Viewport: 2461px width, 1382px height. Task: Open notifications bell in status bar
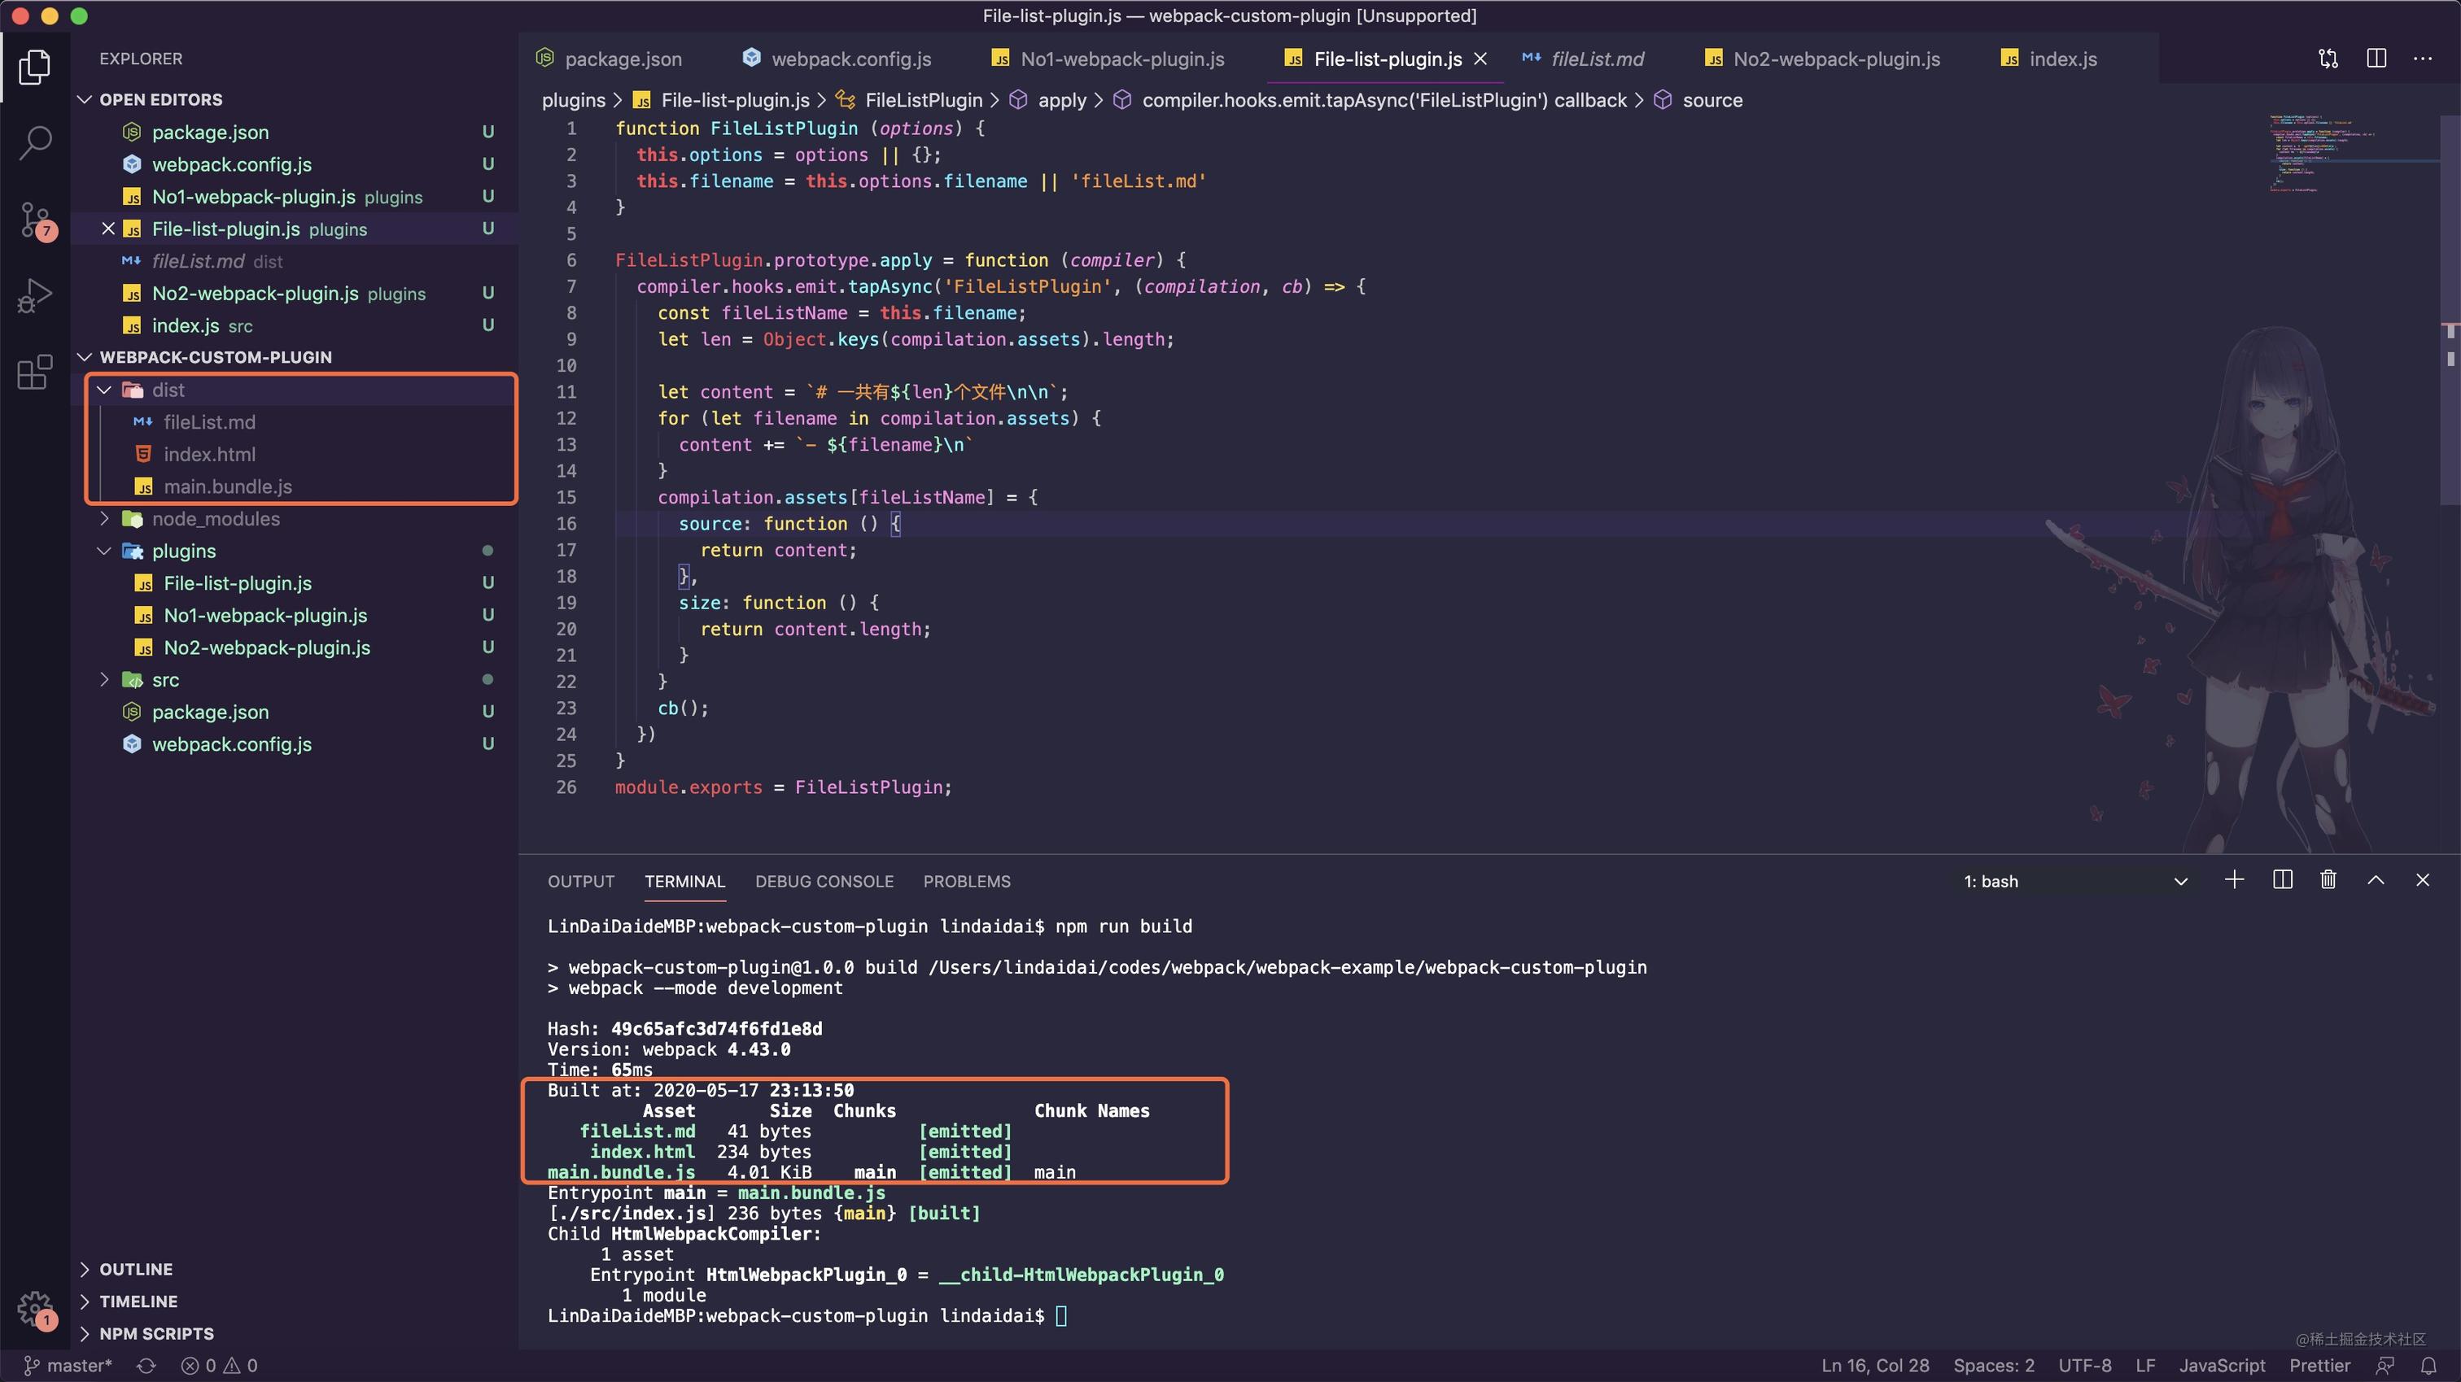pos(2428,1366)
